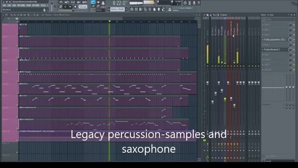Click the view playlist toolbar icon

click(131, 9)
